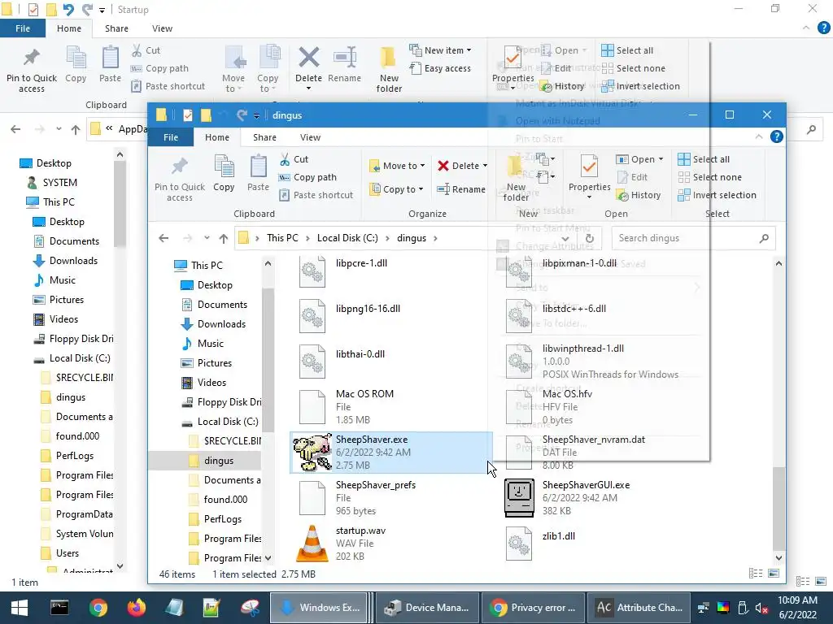Collapse the dingus window ribbon chevron
833x624 pixels.
click(x=759, y=136)
